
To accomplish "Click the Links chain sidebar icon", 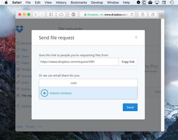I will pos(18,82).
